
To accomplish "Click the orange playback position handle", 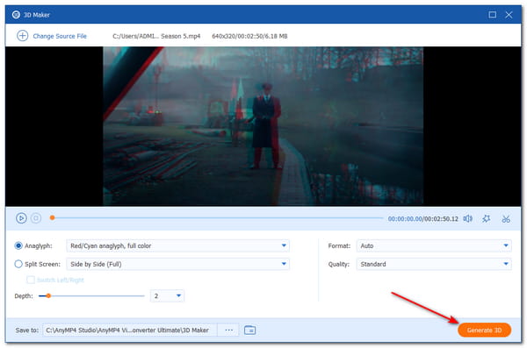I will [52, 217].
